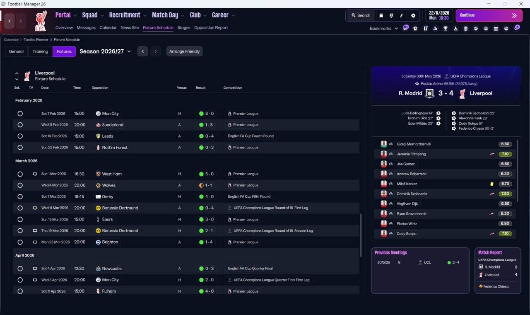This screenshot has height=315, width=530.
Task: Open the Opposition Report submenu
Action: click(211, 28)
